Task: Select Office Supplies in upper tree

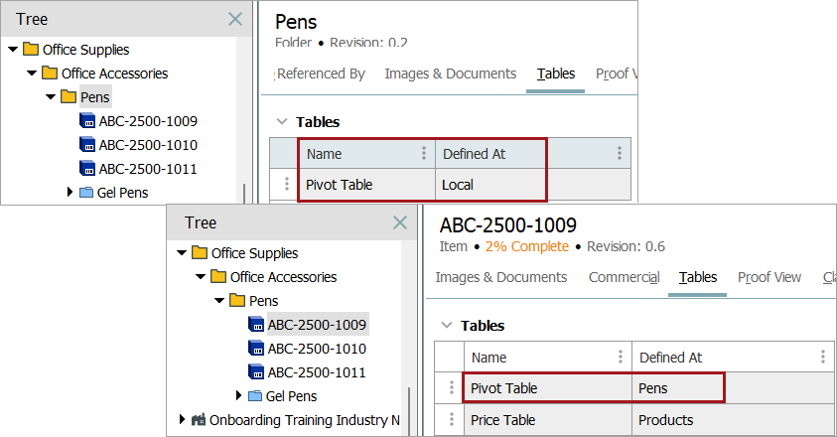Action: click(86, 50)
